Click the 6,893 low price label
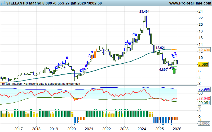This screenshot has width=212, height=132. (163, 69)
